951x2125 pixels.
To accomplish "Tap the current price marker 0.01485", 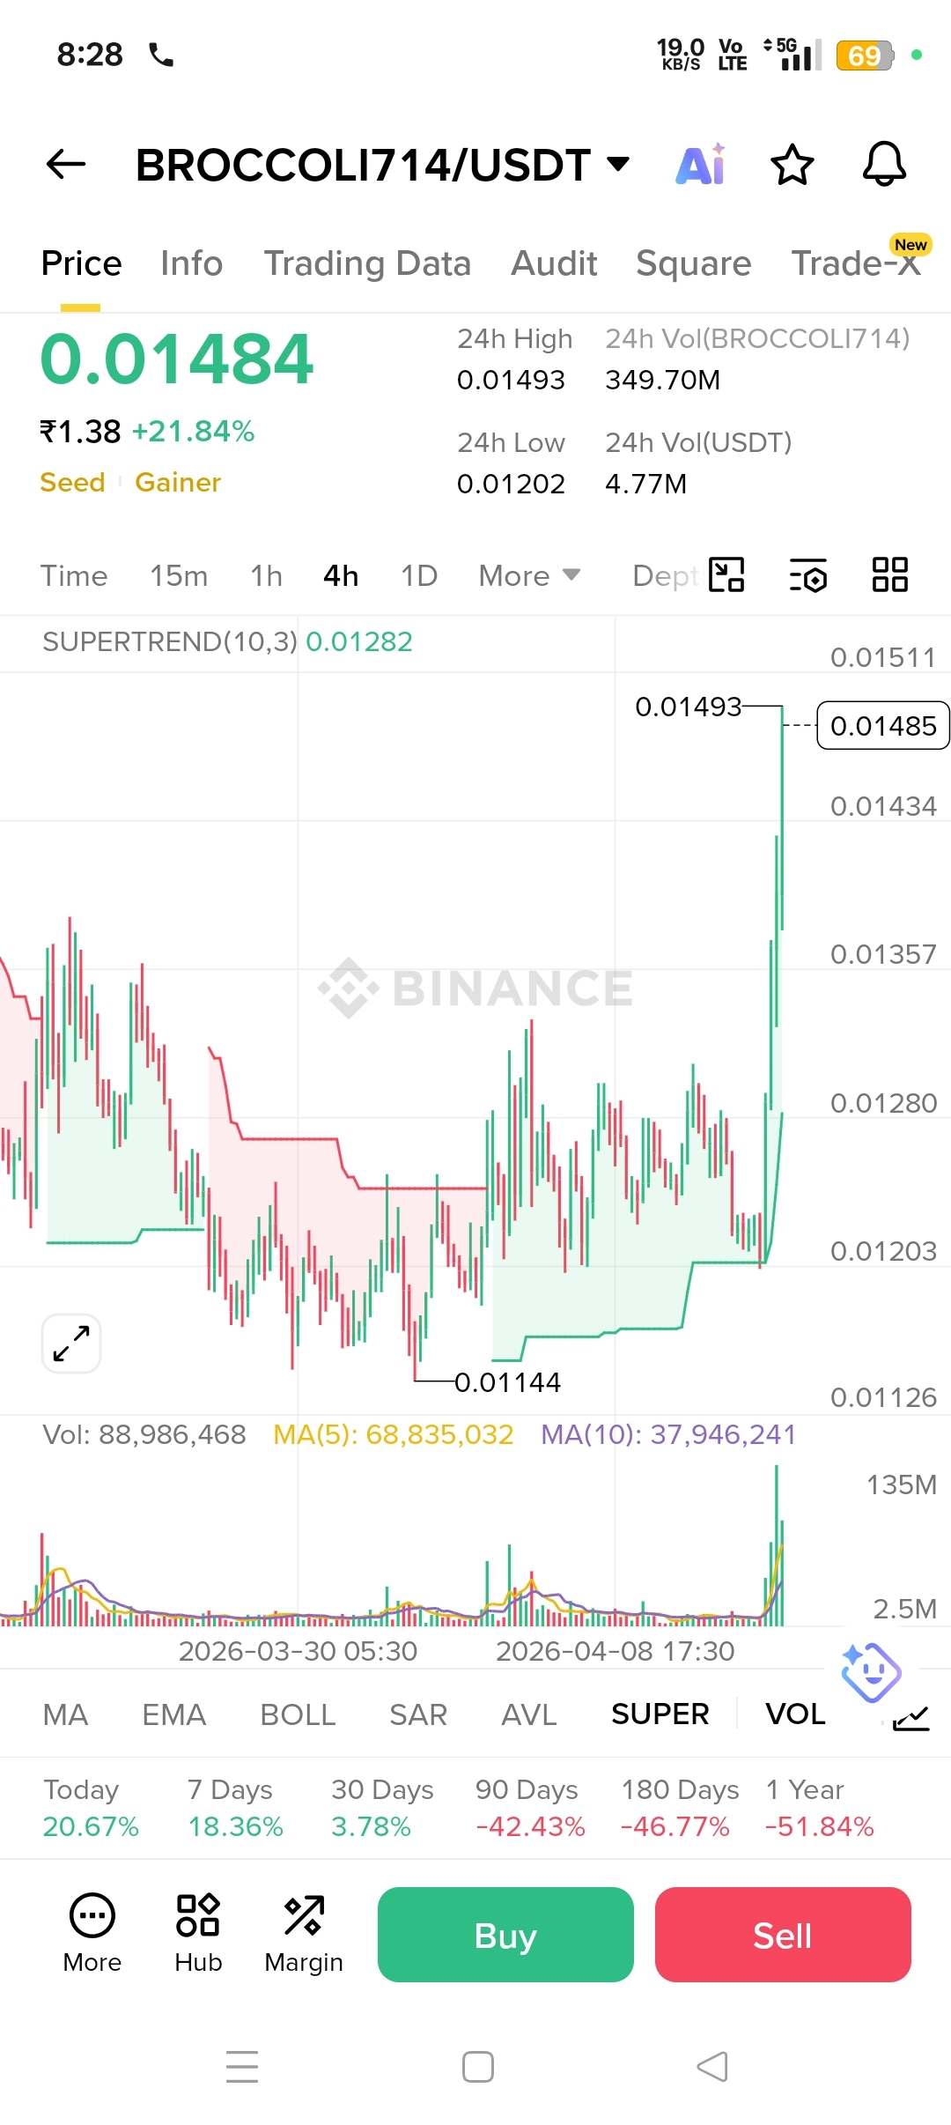I will (x=883, y=726).
